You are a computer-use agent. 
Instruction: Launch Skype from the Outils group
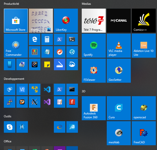pyautogui.click(x=10, y=127)
